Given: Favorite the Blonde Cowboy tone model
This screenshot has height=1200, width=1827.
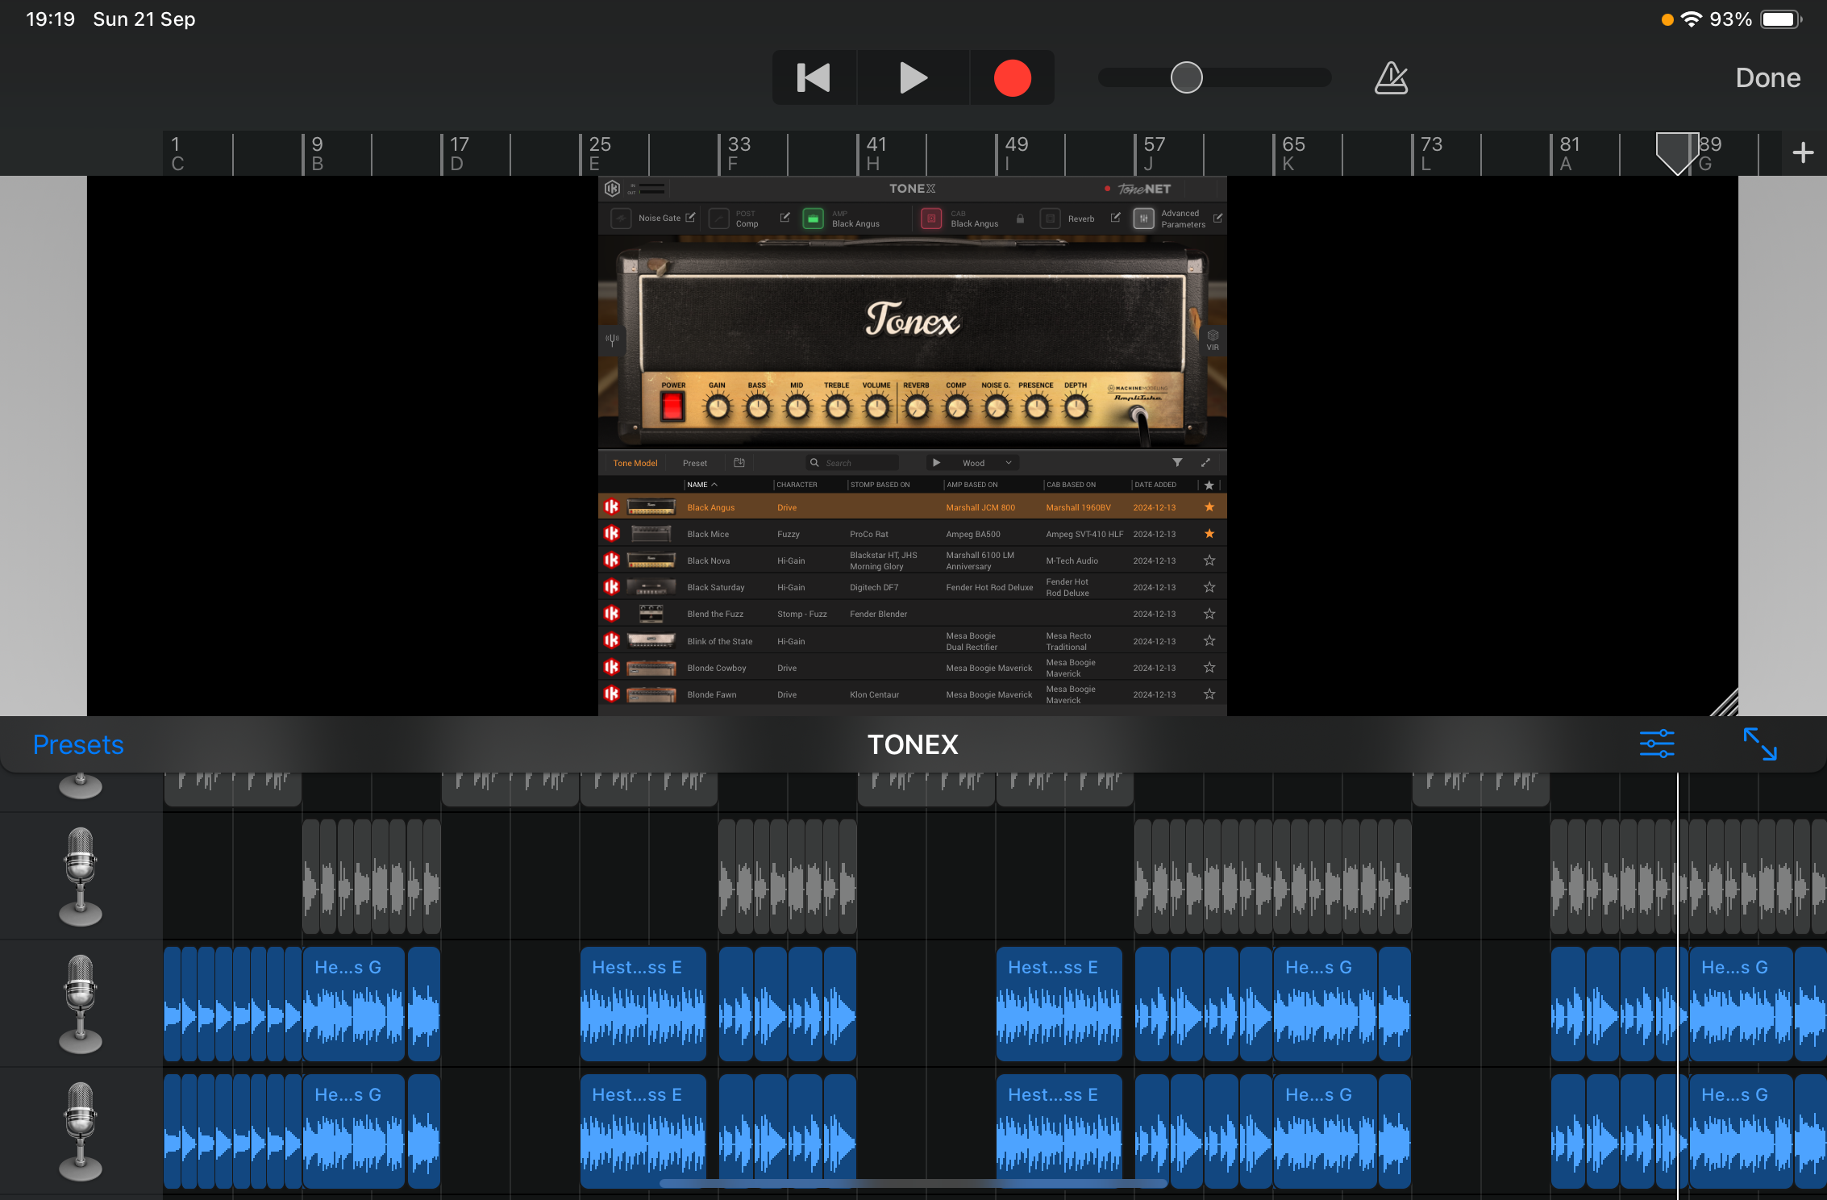Looking at the screenshot, I should [1209, 668].
